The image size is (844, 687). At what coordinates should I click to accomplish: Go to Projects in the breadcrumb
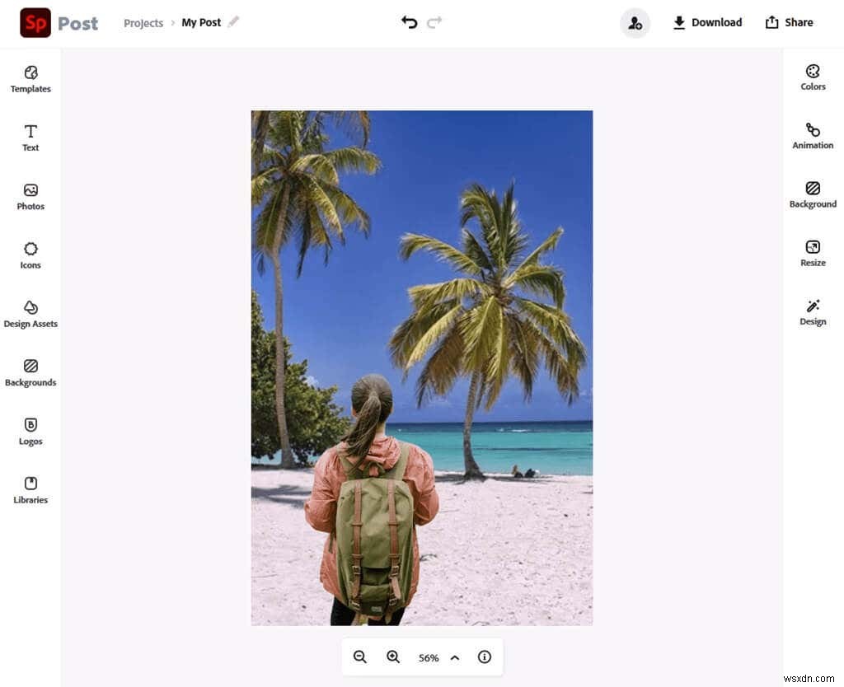(x=143, y=23)
